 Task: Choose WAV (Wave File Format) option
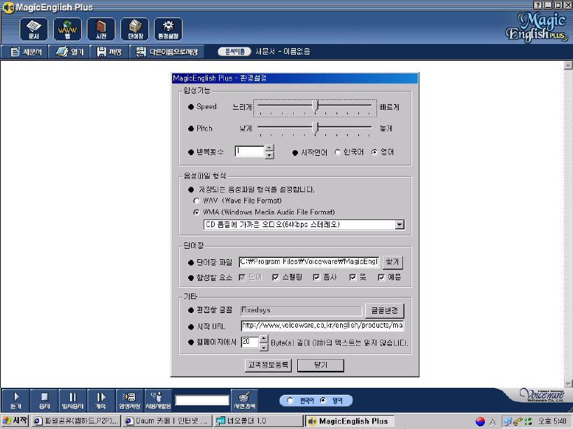[197, 201]
